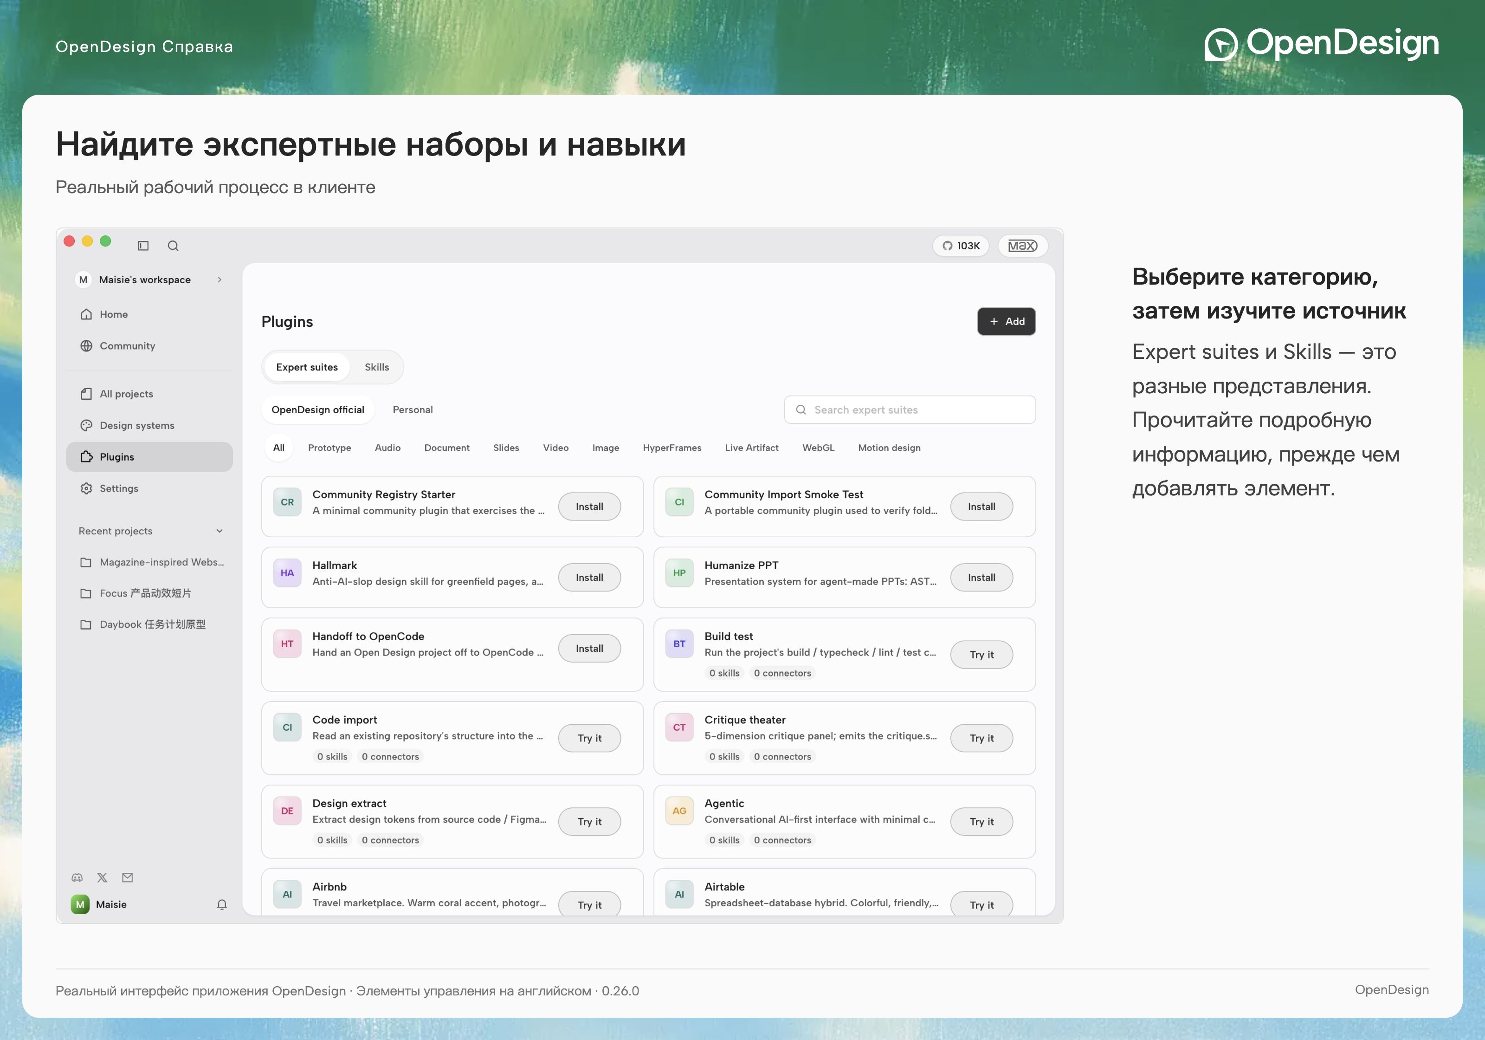The height and width of the screenshot is (1040, 1485).
Task: Open the mail icon in sidebar footer
Action: (128, 877)
